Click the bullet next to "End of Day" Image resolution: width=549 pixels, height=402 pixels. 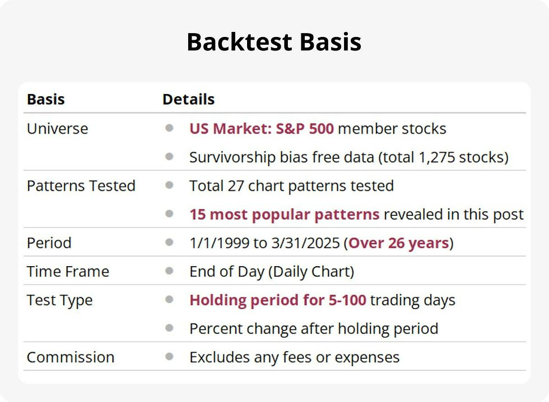tap(169, 272)
